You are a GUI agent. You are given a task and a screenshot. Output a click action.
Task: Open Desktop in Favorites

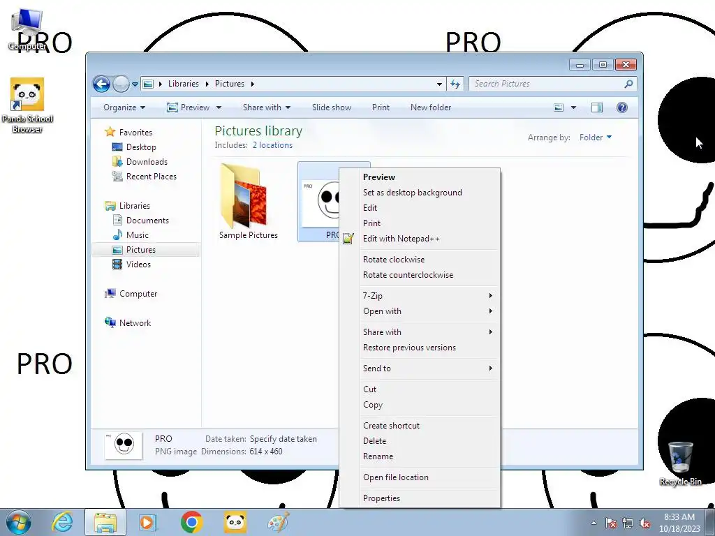click(x=141, y=147)
